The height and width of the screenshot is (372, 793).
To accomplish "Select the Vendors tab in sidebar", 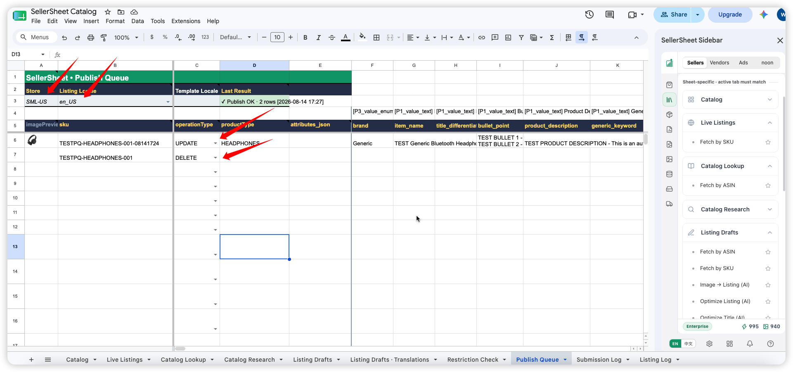I will point(719,63).
